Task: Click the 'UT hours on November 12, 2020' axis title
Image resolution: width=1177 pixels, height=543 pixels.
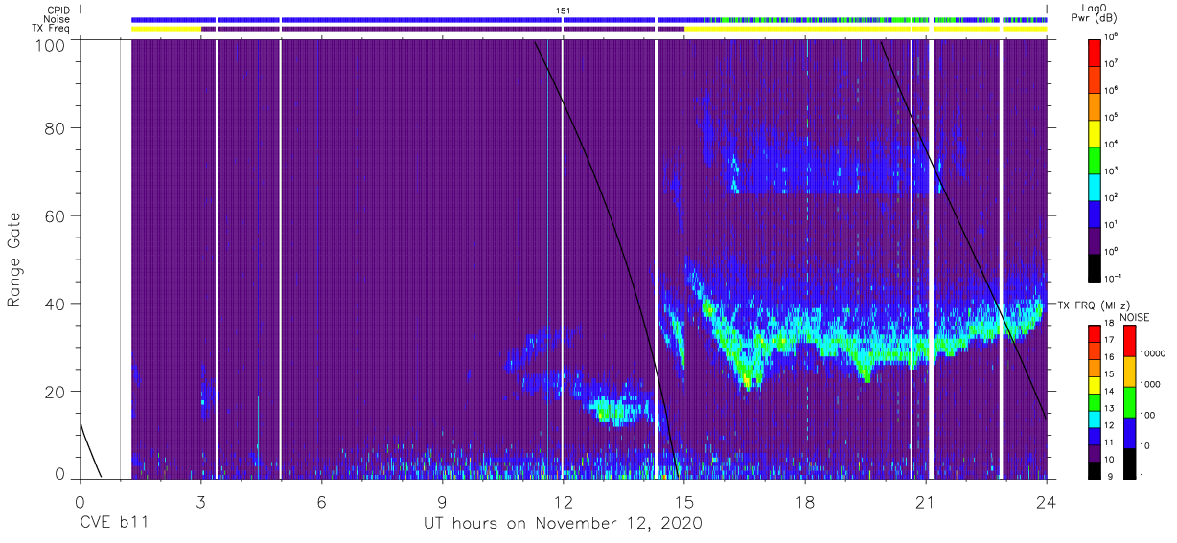Action: (564, 524)
